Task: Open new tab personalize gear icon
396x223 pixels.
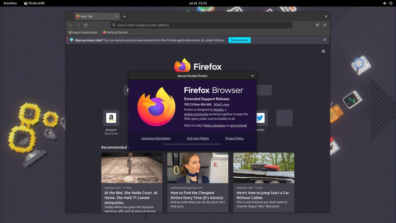Action: pyautogui.click(x=323, y=51)
